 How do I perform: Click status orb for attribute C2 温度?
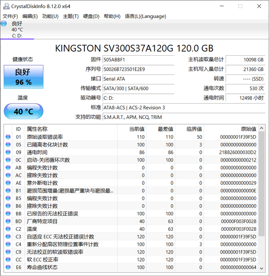coord(8,229)
